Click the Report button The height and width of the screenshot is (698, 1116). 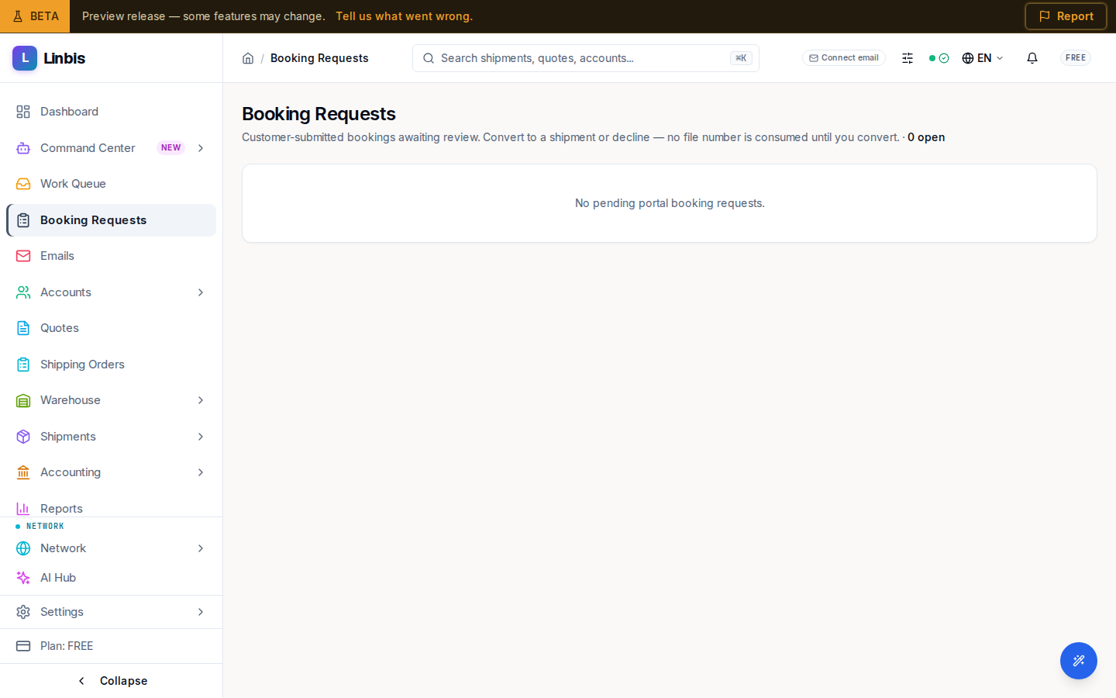[1066, 16]
